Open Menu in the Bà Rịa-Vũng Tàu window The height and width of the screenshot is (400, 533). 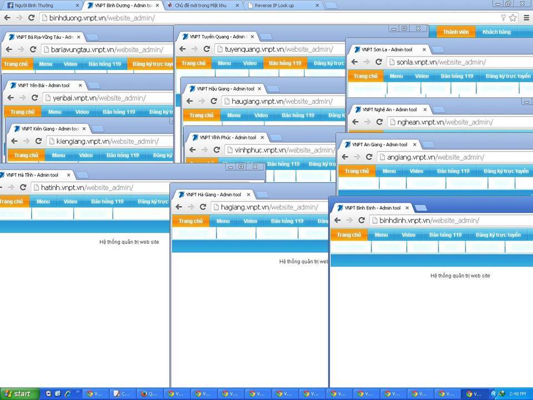point(46,64)
